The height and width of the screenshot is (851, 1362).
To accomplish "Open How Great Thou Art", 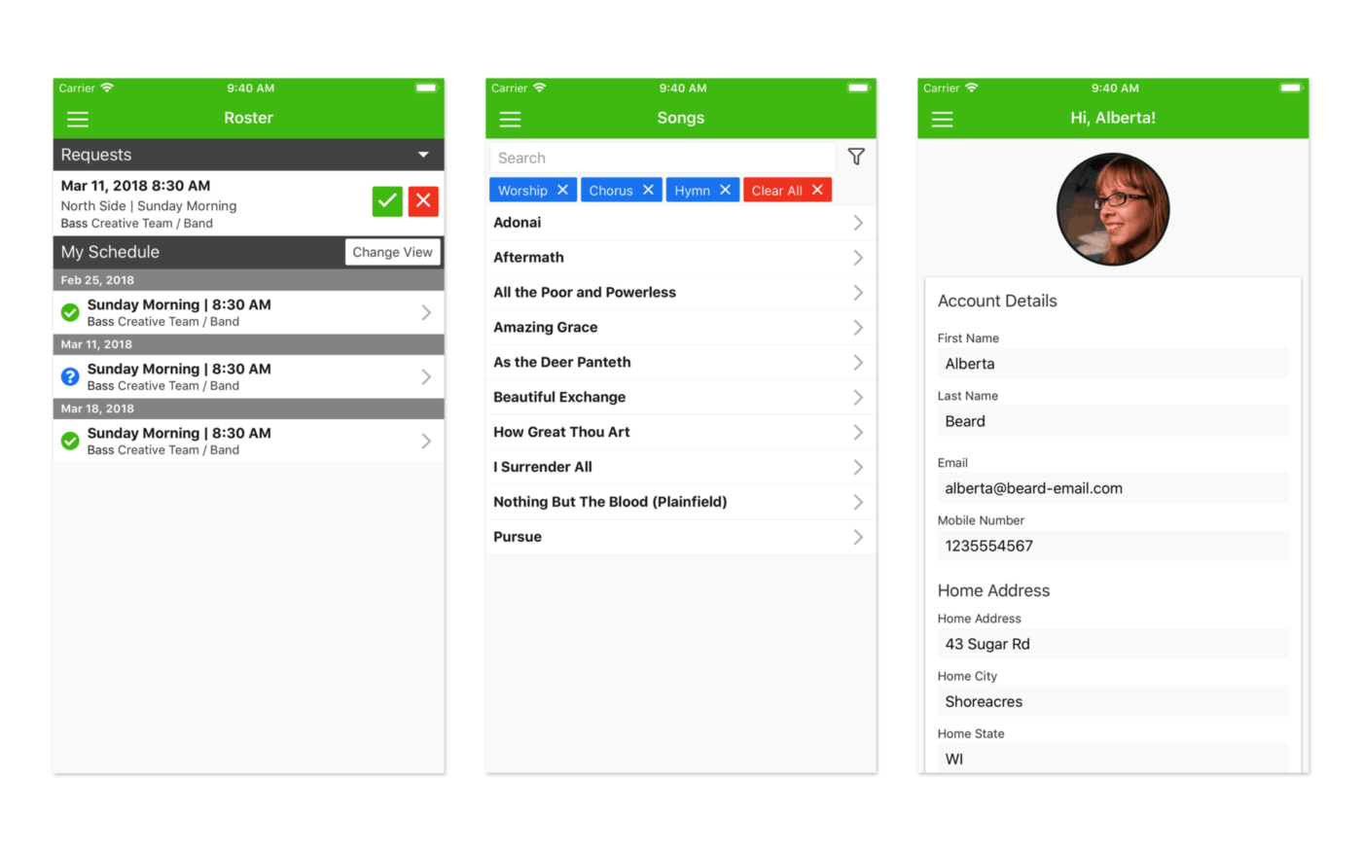I will [x=681, y=433].
